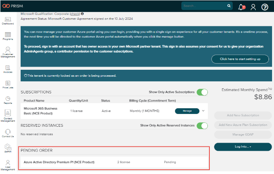Click the search magnifier icon
The image size is (274, 174).
229,6
